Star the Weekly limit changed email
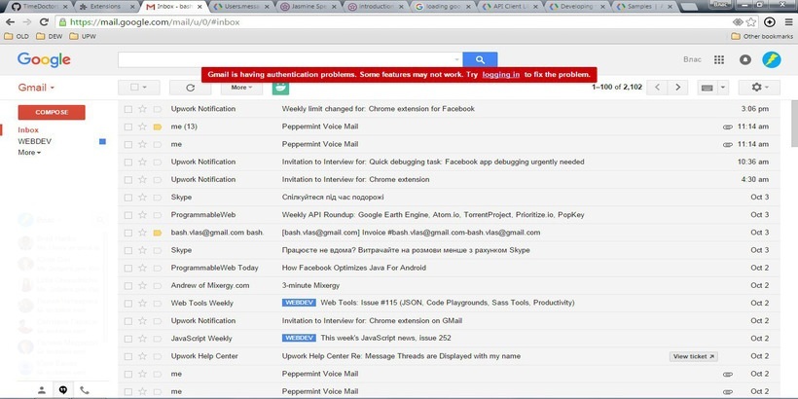 coord(142,109)
